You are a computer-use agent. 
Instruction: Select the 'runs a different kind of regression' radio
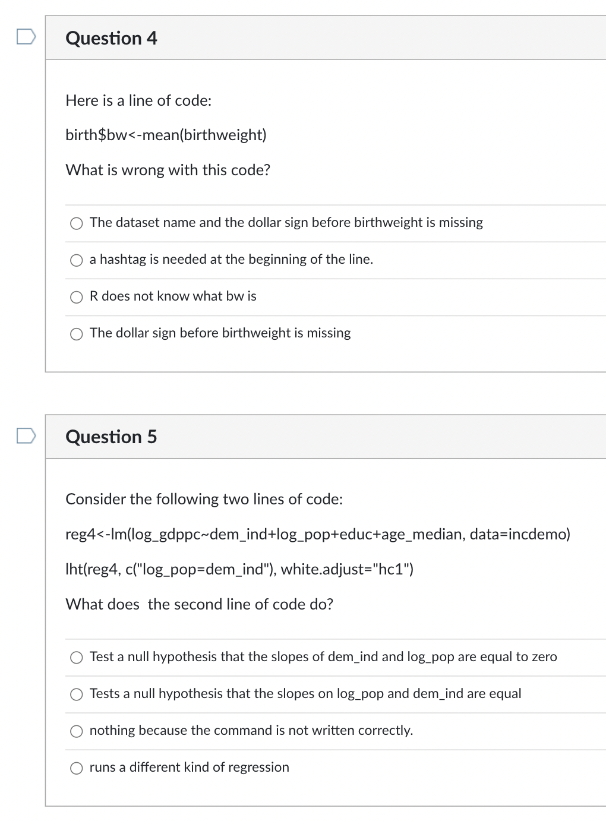[77, 768]
